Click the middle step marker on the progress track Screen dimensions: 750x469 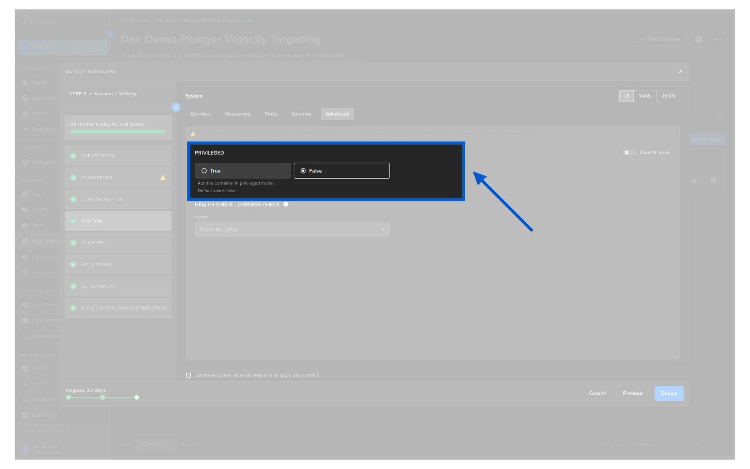(x=102, y=397)
